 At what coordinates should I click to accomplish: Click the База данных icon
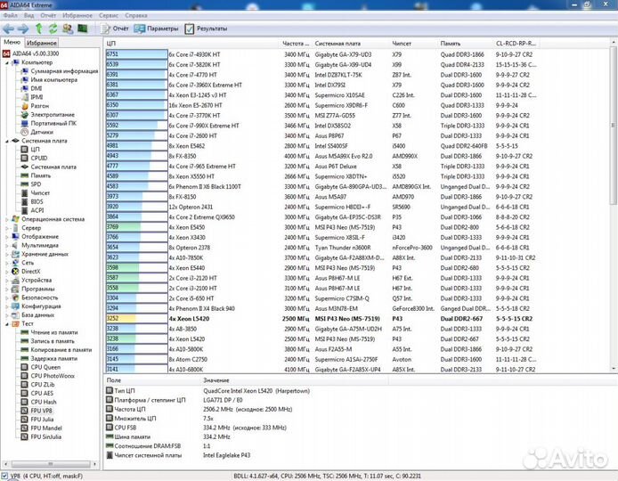15,315
